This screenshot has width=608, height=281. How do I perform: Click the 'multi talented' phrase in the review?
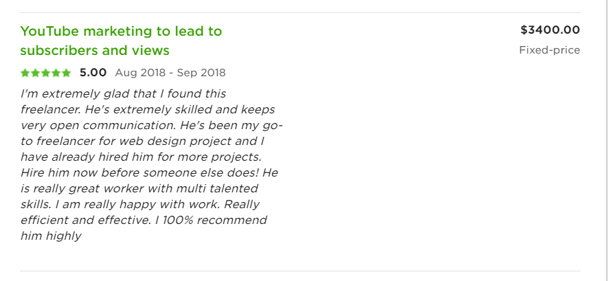(217, 188)
